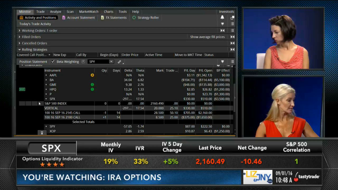Click the collapse-arrows icon on Rolling Strategies row
Image resolution: width=338 pixels, height=190 pixels.
tap(232, 50)
